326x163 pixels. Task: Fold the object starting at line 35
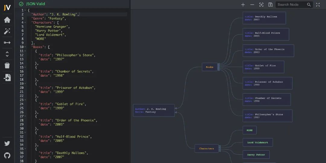25,149
